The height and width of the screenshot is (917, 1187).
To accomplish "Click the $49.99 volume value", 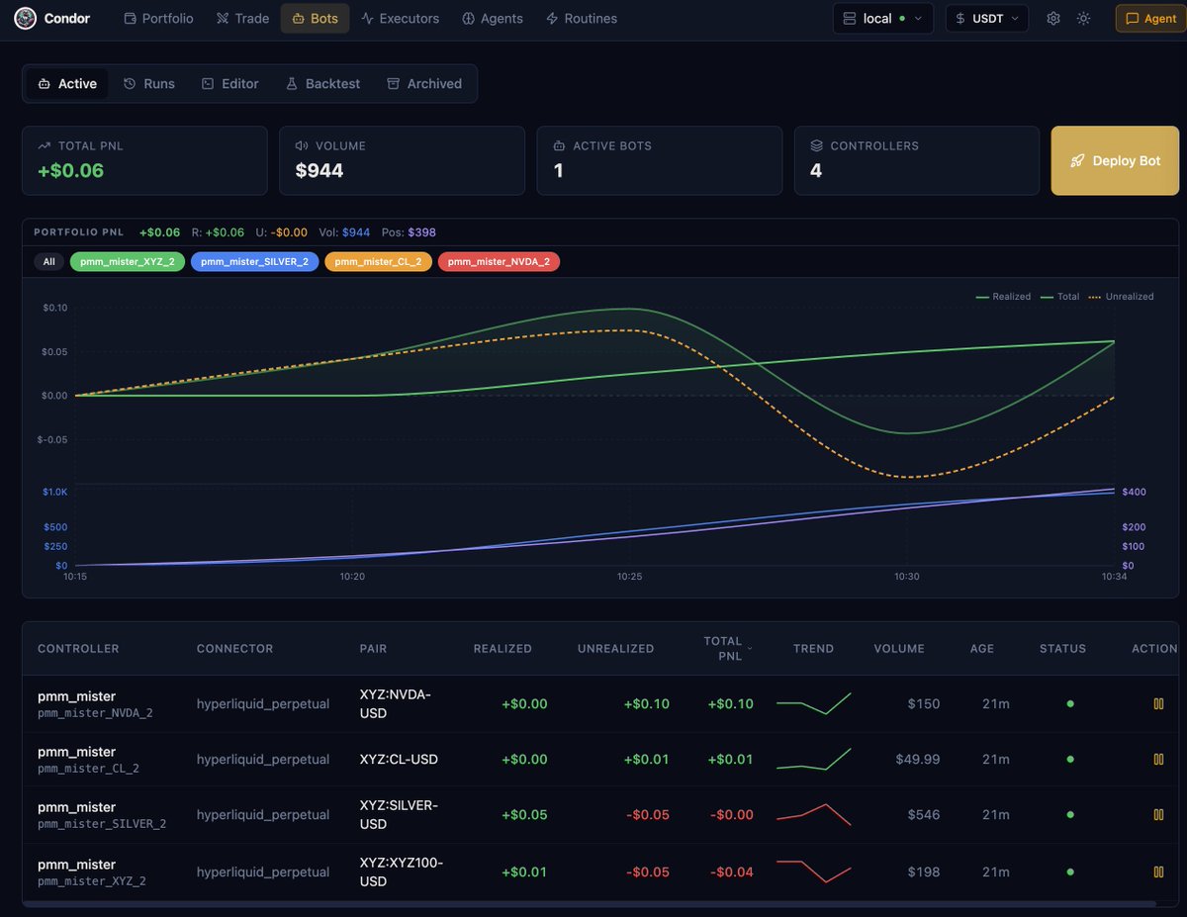I will [918, 760].
